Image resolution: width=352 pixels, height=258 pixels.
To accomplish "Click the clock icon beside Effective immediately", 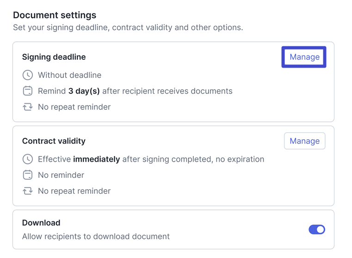I will point(28,159).
